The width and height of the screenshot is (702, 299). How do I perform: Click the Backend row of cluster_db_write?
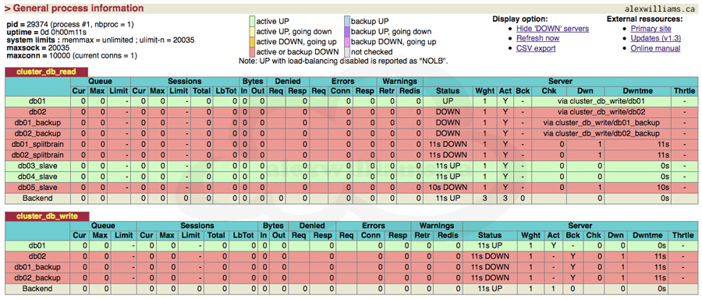point(351,289)
